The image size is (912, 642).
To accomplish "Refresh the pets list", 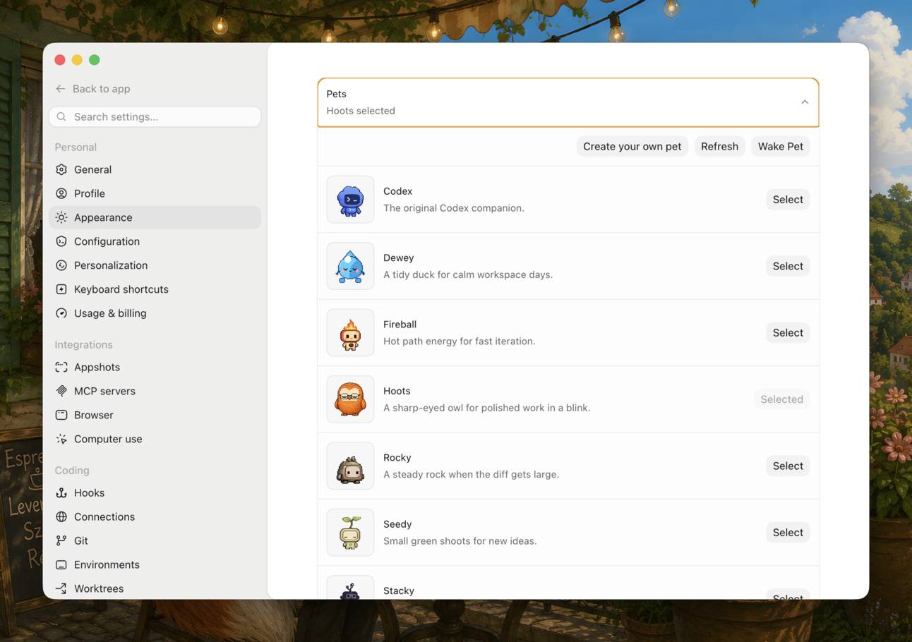I will coord(719,147).
